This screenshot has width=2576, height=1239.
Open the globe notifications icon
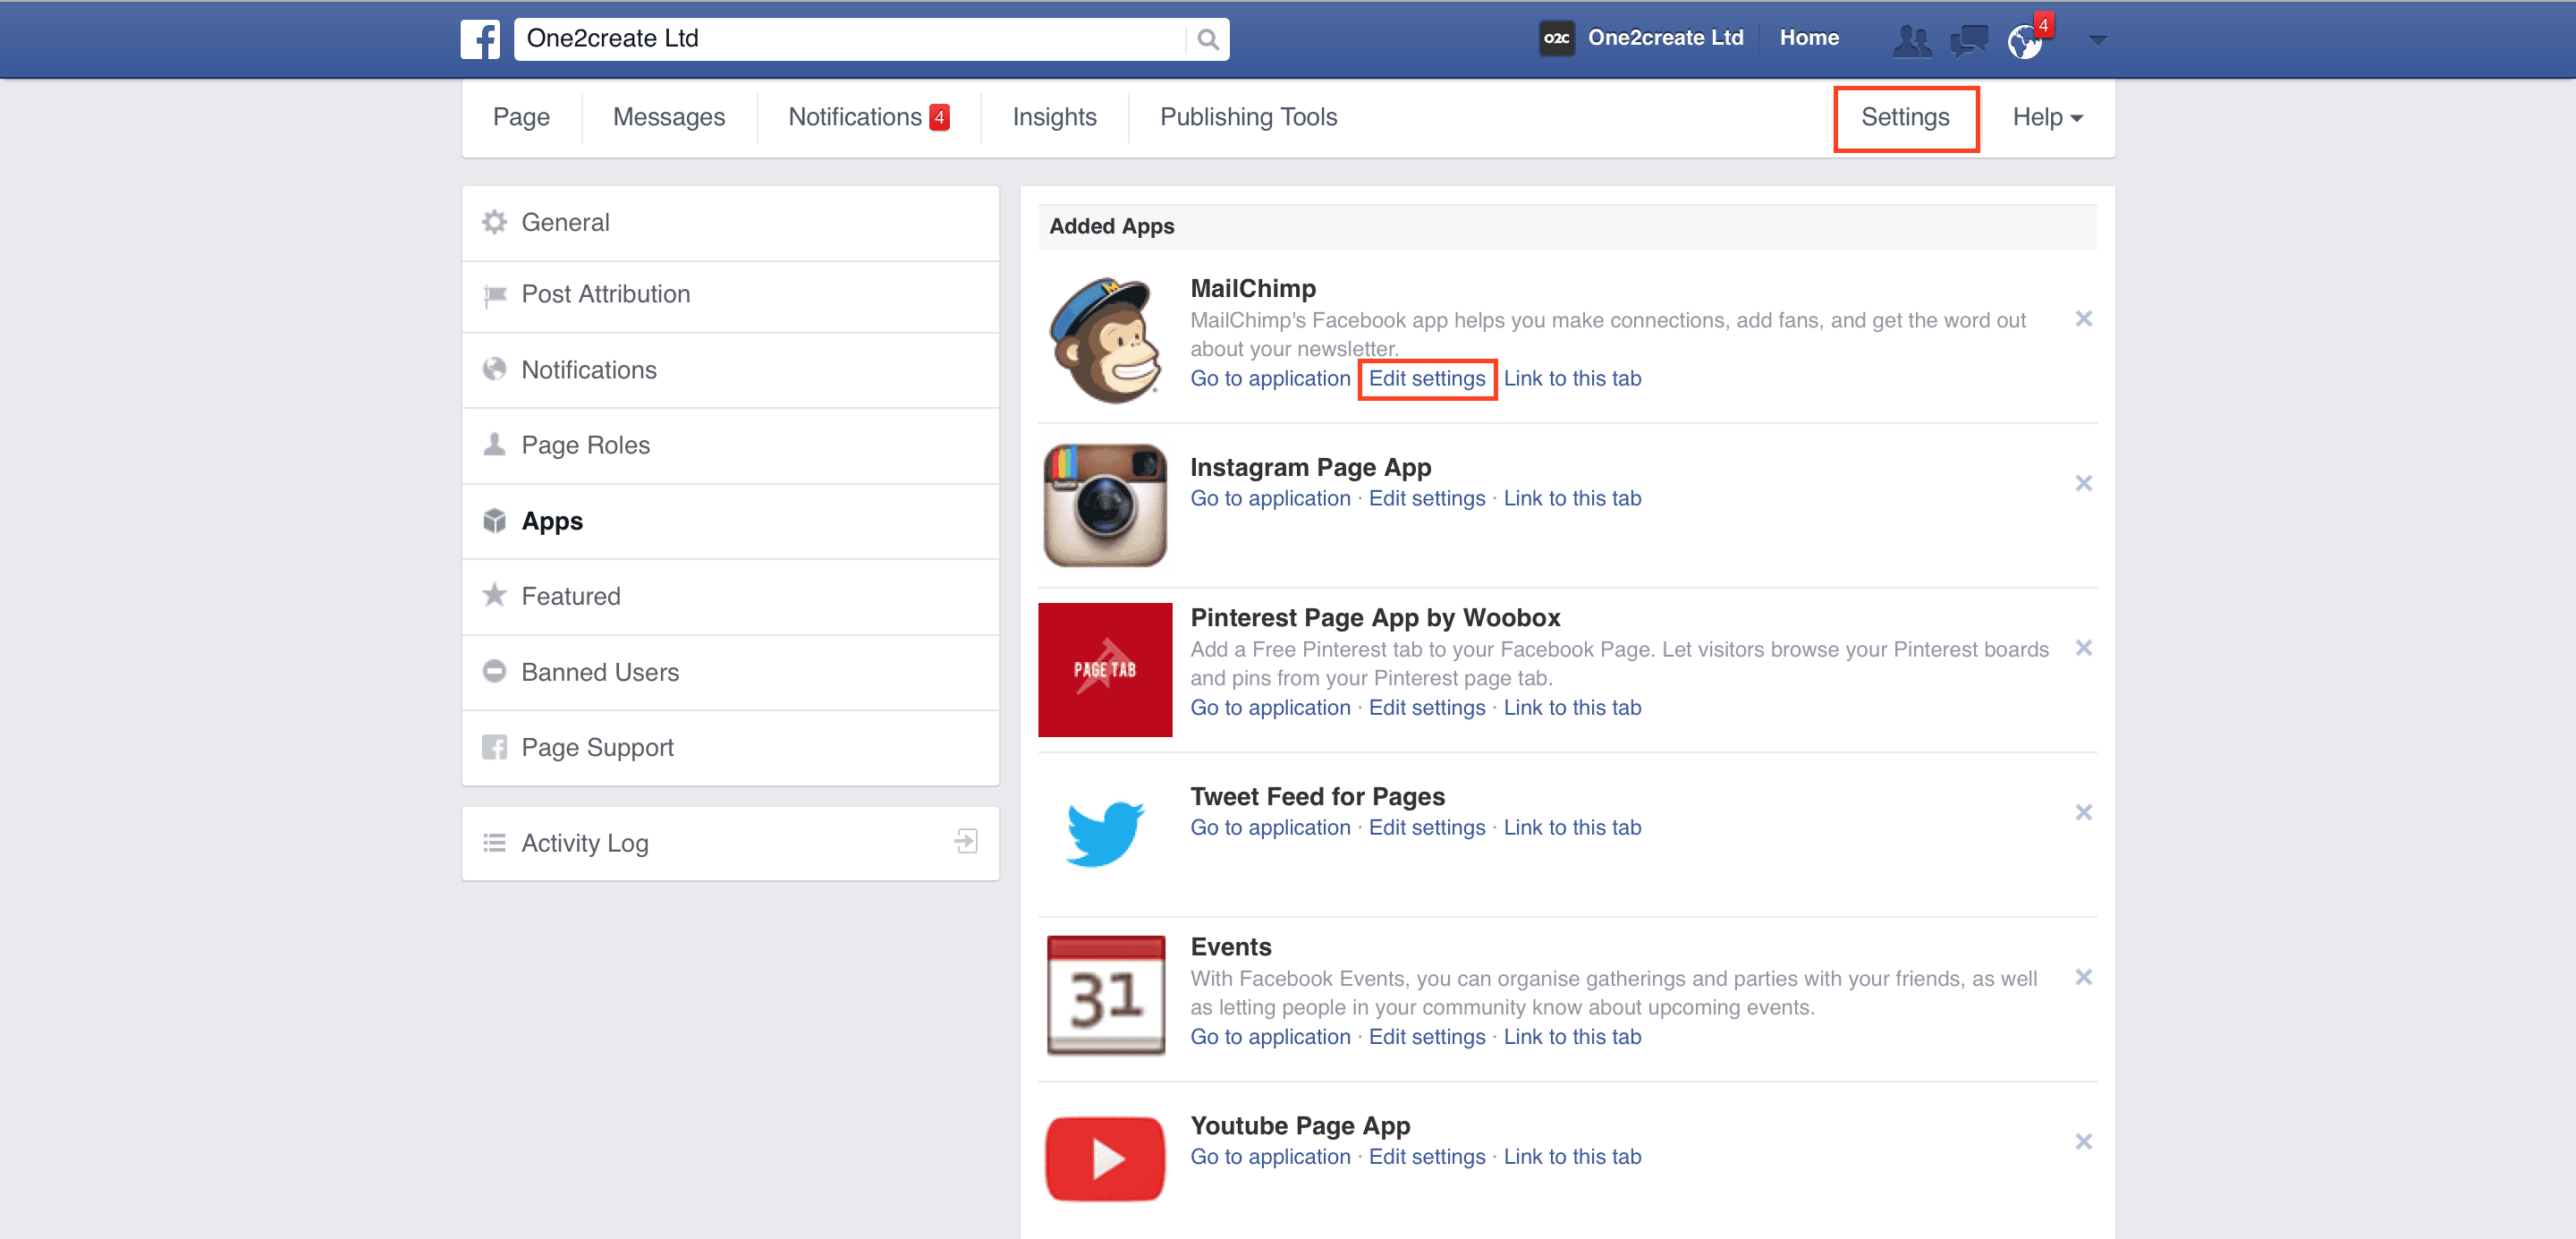(2024, 41)
